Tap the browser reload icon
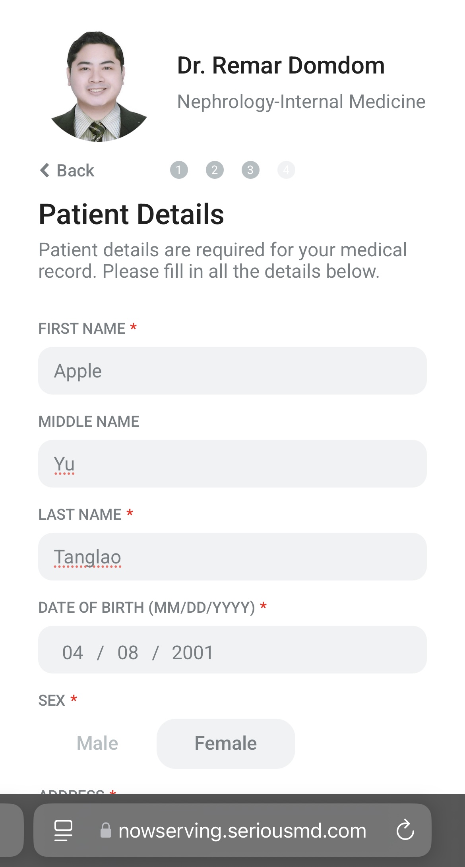 point(405,830)
